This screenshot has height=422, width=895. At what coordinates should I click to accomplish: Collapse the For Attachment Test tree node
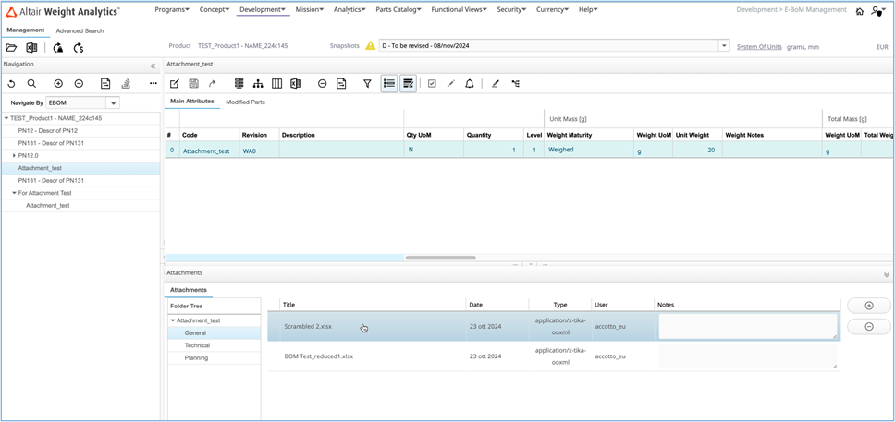coord(14,193)
